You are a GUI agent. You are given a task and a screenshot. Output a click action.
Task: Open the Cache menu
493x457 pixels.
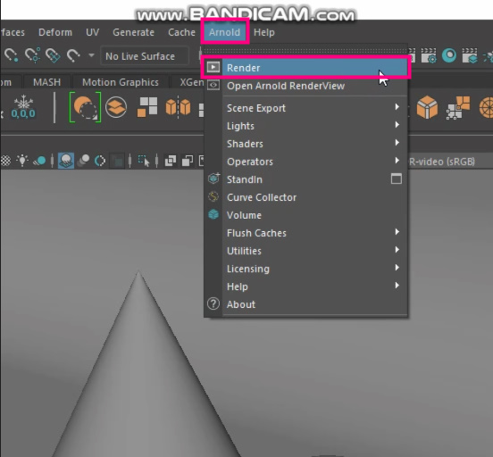(x=181, y=32)
